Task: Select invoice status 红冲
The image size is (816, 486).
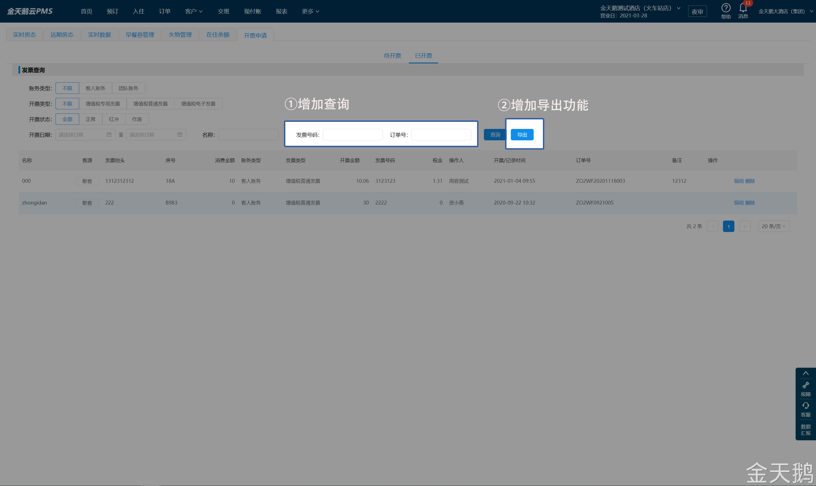Action: 114,119
